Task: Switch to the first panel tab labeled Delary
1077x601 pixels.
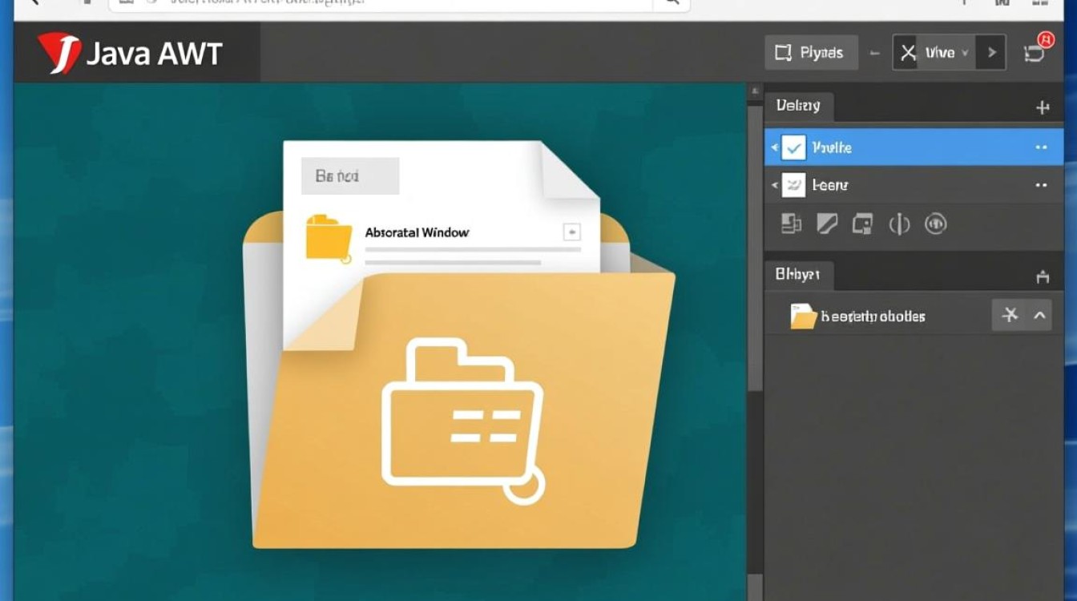Action: tap(798, 106)
